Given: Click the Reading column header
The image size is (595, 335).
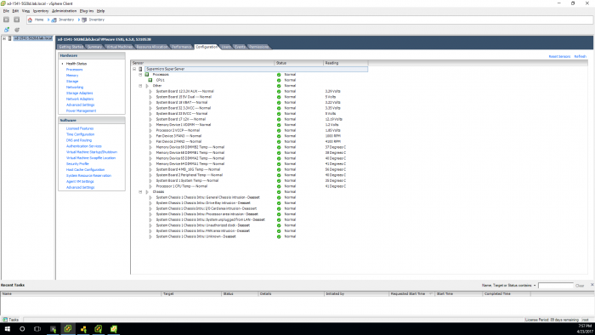Looking at the screenshot, I should 345,63.
